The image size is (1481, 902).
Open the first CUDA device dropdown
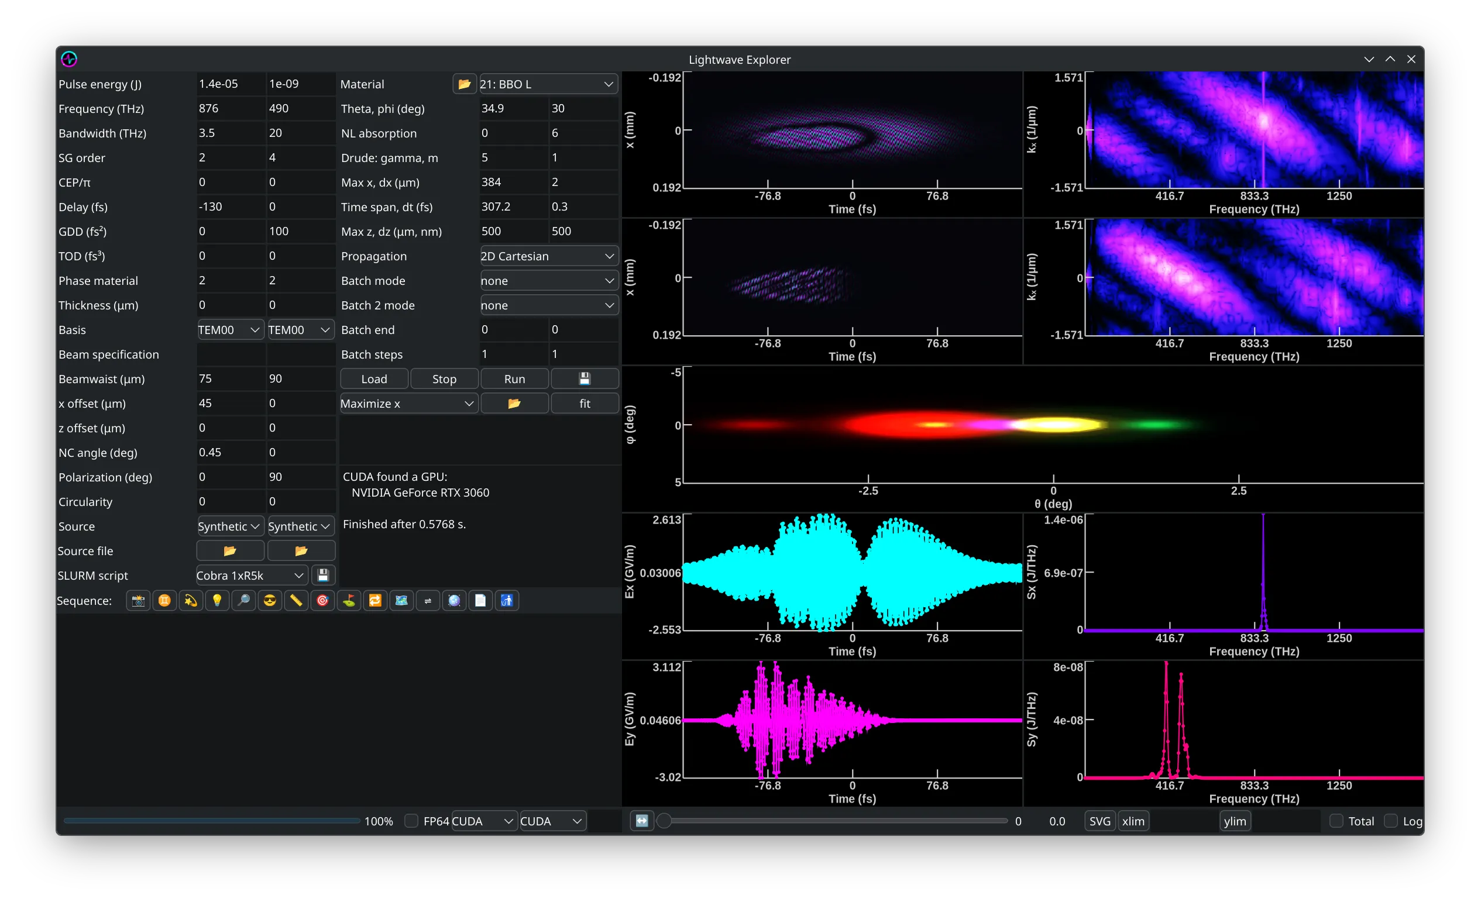[484, 821]
